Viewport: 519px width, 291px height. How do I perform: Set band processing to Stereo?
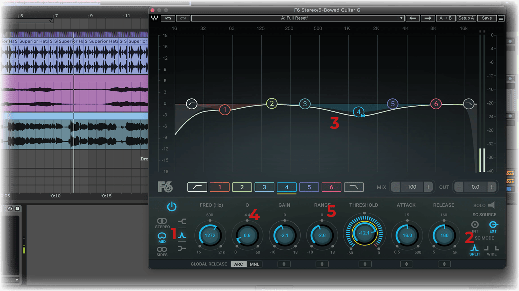[162, 223]
